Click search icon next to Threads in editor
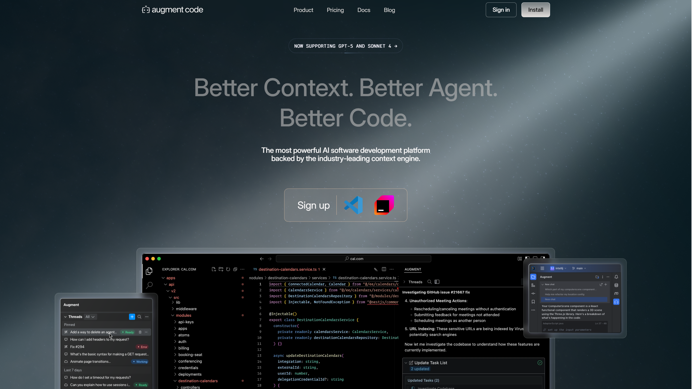This screenshot has width=692, height=389. [430, 282]
